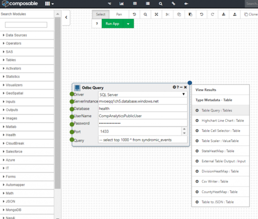This screenshot has width=258, height=219.
Task: Expand the Outputs category
Action: [x=27, y=110]
